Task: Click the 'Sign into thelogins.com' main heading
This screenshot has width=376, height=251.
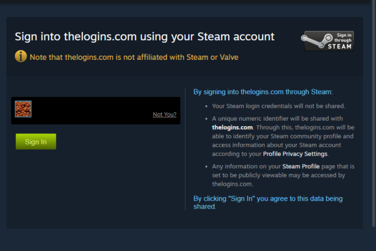Action: (x=145, y=37)
